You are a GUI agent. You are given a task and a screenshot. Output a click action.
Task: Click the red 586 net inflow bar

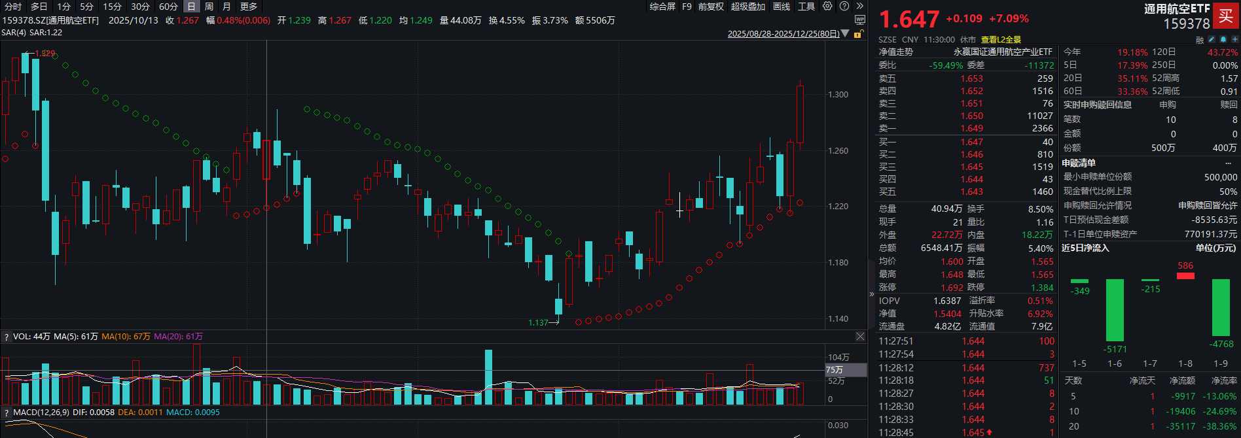click(1185, 276)
